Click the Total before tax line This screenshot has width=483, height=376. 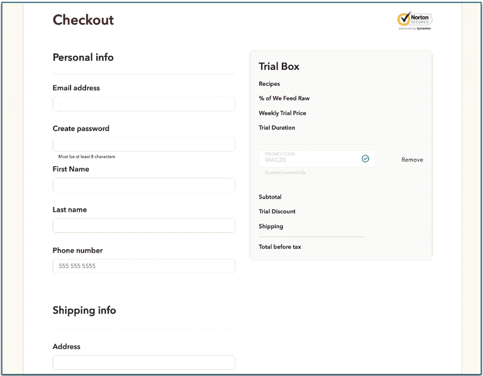(x=279, y=247)
